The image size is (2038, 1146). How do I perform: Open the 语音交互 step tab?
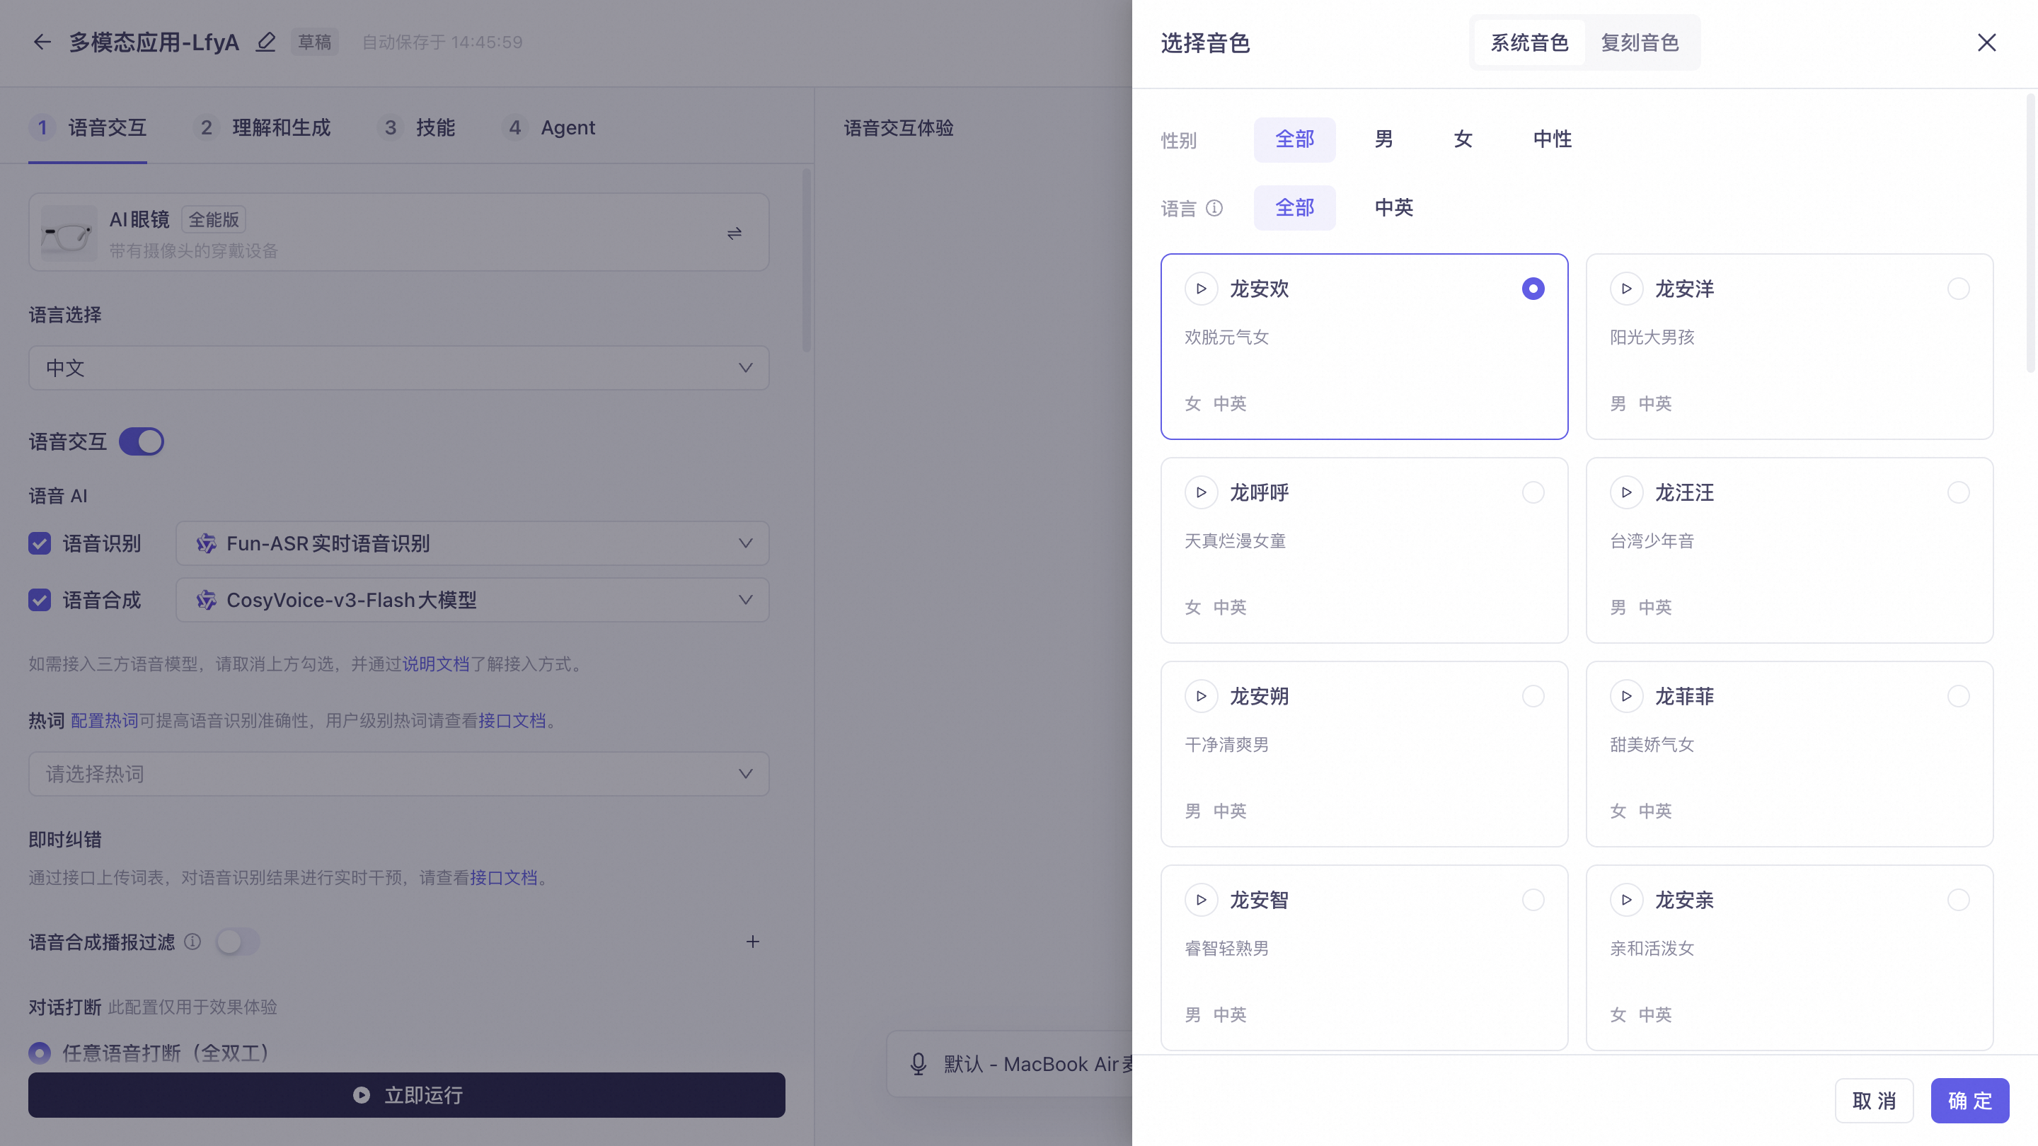click(x=88, y=127)
